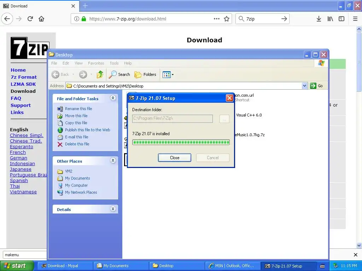Collapse the File and Folder Tasks panel

point(113,98)
